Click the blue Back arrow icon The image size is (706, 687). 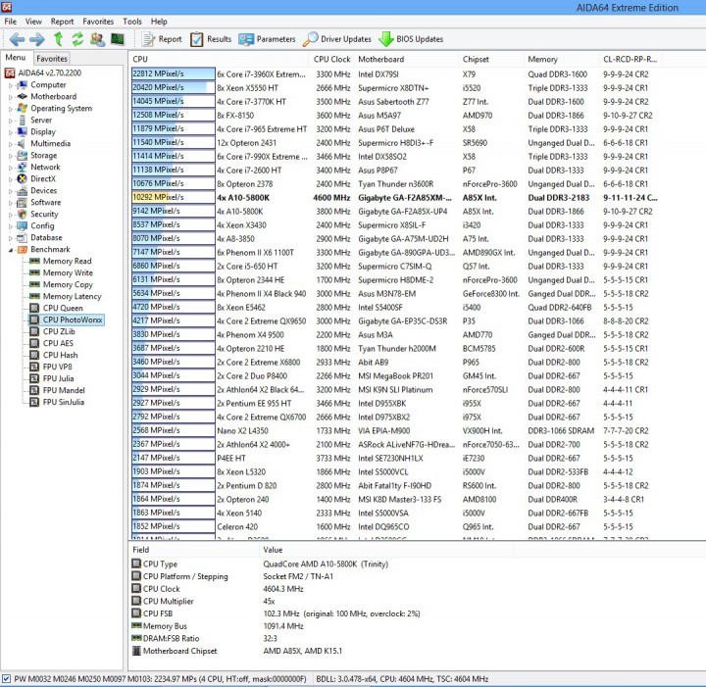[x=17, y=39]
